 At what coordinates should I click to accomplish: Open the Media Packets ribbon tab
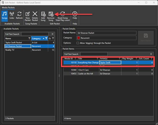8,8
